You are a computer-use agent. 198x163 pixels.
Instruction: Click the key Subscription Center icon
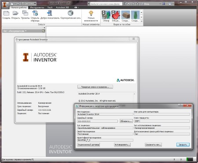(x=129, y=4)
